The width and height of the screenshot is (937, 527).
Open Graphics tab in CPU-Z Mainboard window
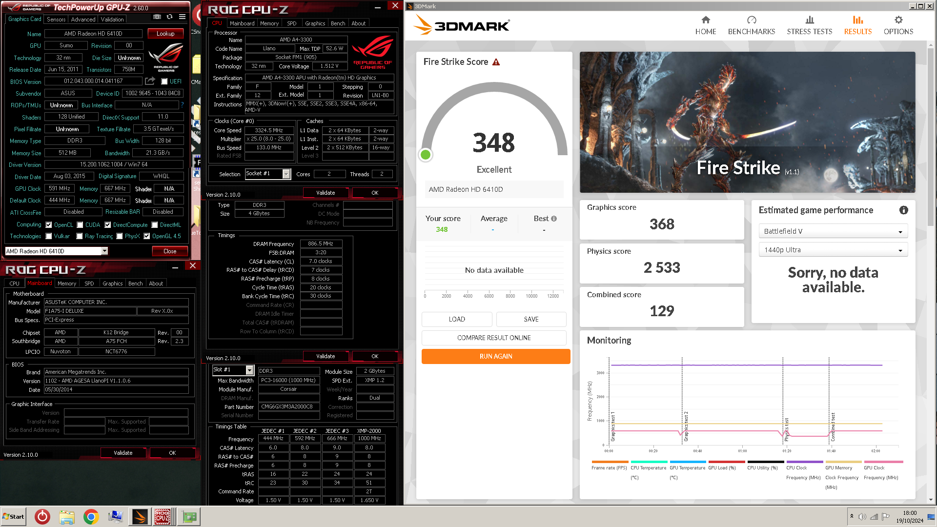113,284
